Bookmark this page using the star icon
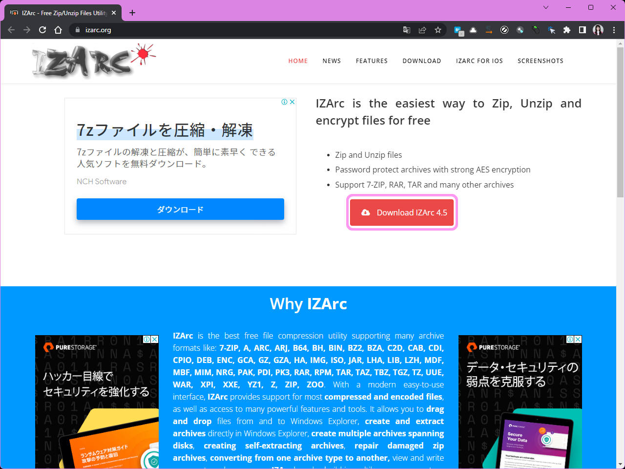625x469 pixels. pos(437,30)
